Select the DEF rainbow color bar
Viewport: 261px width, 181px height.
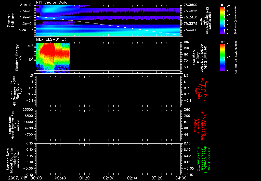point(223,57)
